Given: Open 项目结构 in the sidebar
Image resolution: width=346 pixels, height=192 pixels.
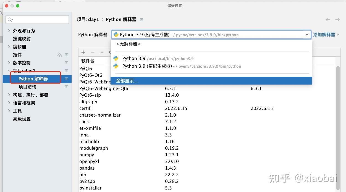Looking at the screenshot, I should pyautogui.click(x=27, y=87).
